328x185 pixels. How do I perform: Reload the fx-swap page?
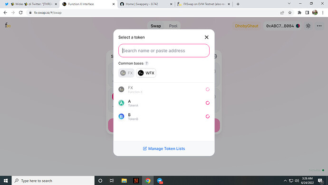click(x=21, y=13)
